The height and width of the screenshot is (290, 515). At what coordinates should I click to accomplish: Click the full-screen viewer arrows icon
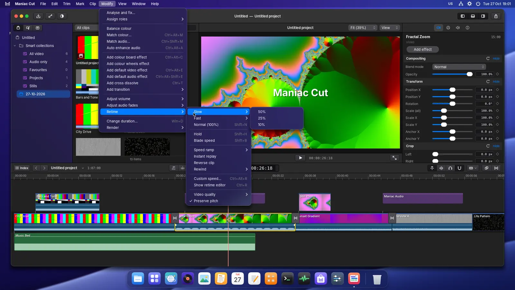click(x=394, y=158)
